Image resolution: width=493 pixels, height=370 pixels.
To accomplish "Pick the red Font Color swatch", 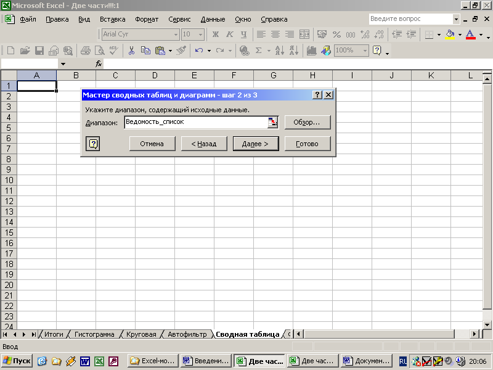I will 470,35.
